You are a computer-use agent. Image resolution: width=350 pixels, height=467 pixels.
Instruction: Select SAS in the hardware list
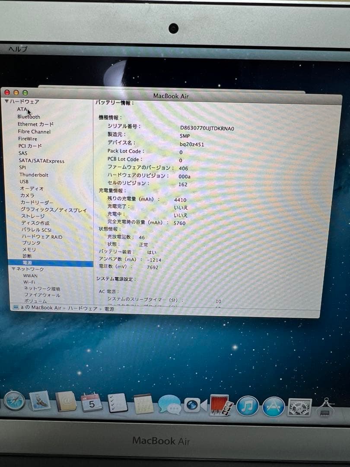pos(23,153)
